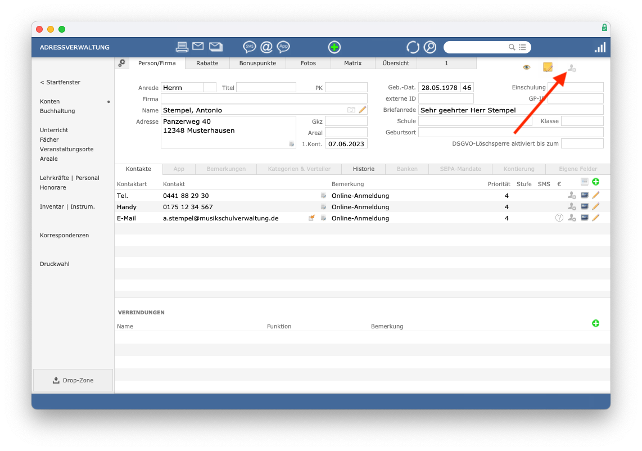Click the Briefanrede field
Screen dimensions: 642x451
click(511, 110)
